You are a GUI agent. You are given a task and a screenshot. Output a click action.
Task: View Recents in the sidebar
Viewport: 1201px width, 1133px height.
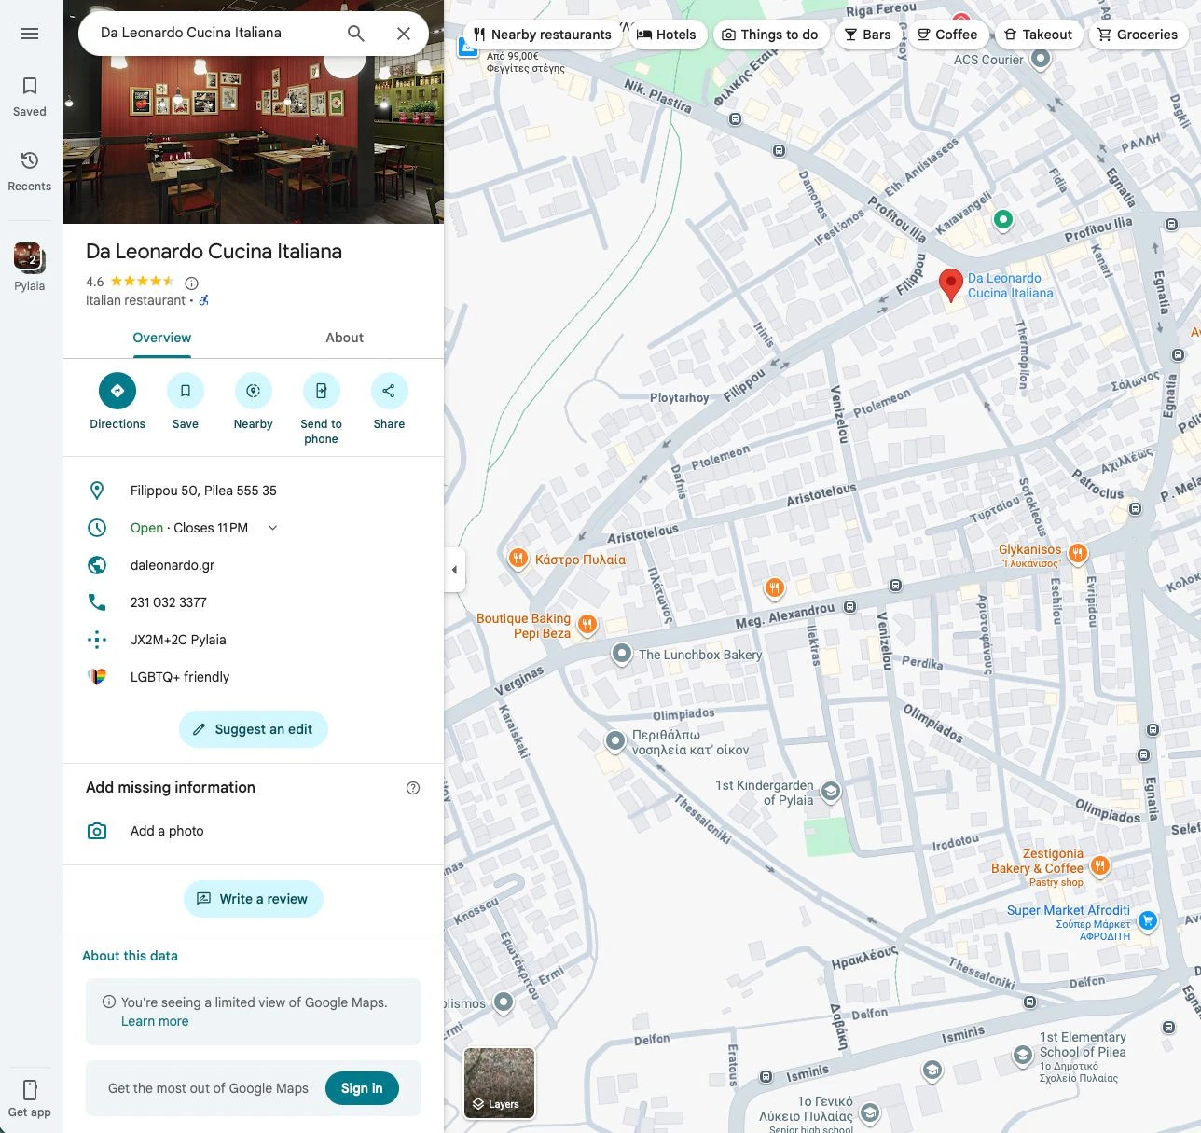(29, 171)
